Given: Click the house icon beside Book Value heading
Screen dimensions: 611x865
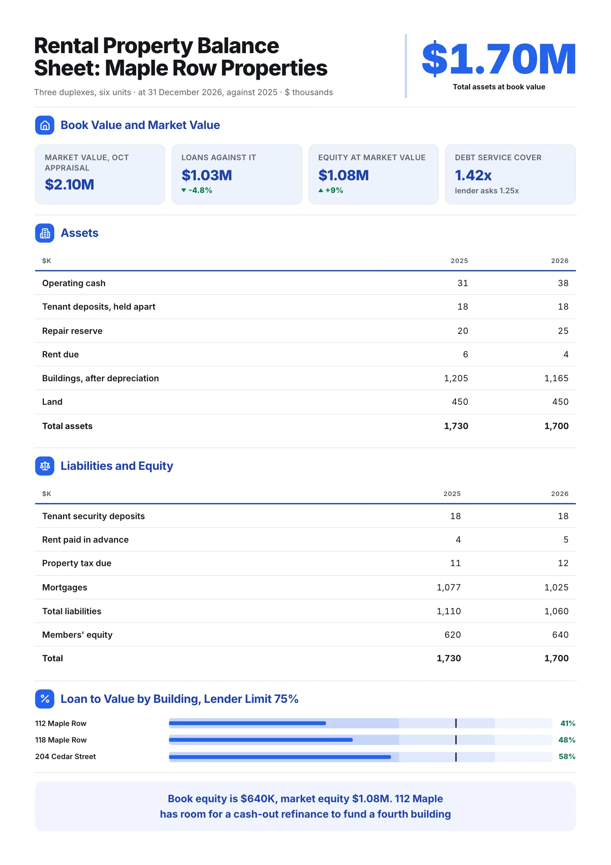Looking at the screenshot, I should (45, 125).
